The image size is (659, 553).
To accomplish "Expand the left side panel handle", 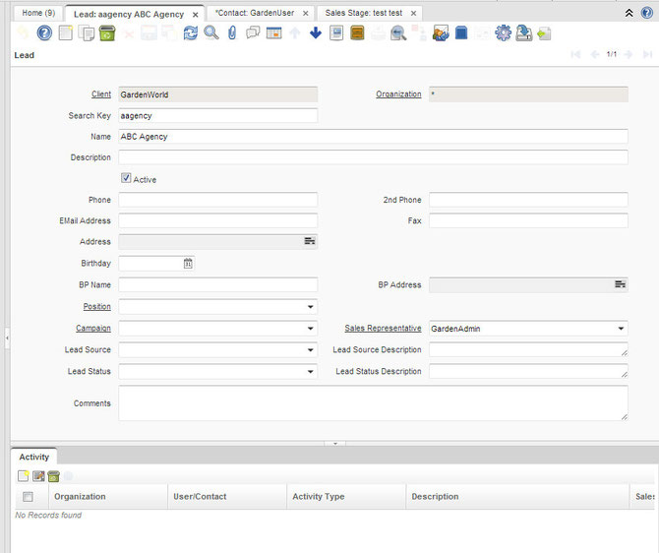I will pos(7,338).
